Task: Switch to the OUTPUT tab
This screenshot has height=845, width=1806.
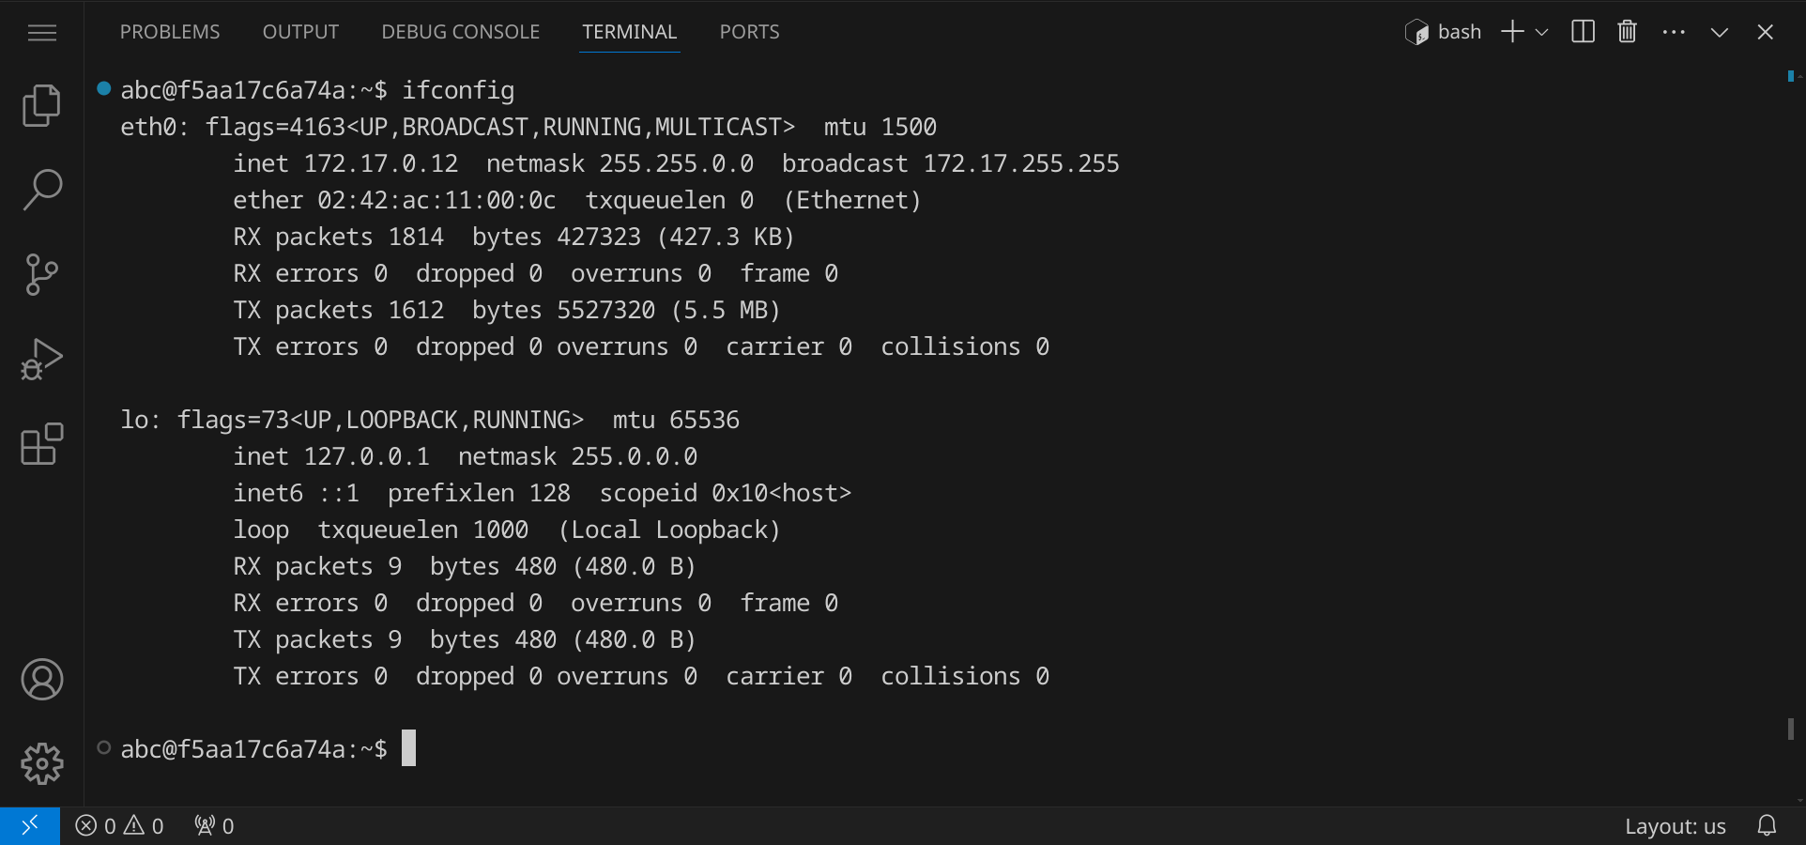Action: 300,32
